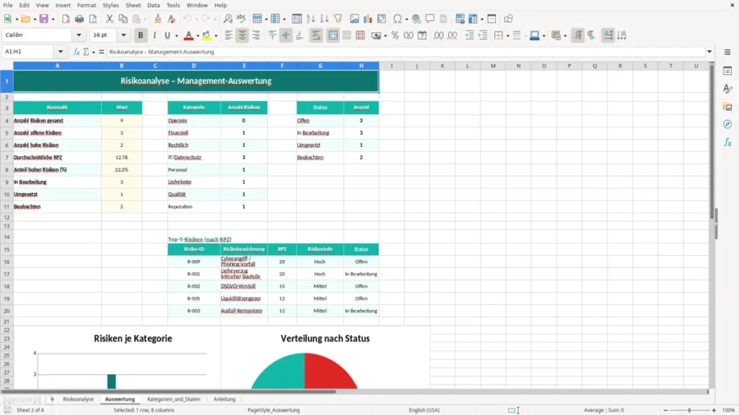739x415 pixels.
Task: Open font color dropdown arrow
Action: coord(198,36)
